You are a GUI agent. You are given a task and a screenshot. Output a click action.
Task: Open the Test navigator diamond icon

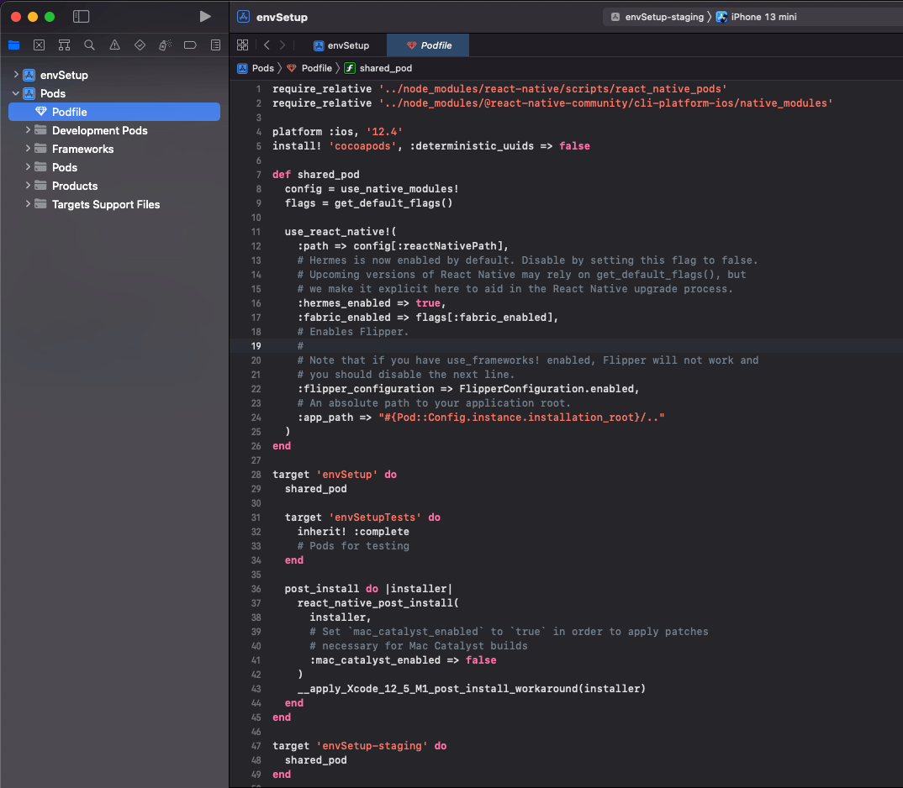pos(140,45)
